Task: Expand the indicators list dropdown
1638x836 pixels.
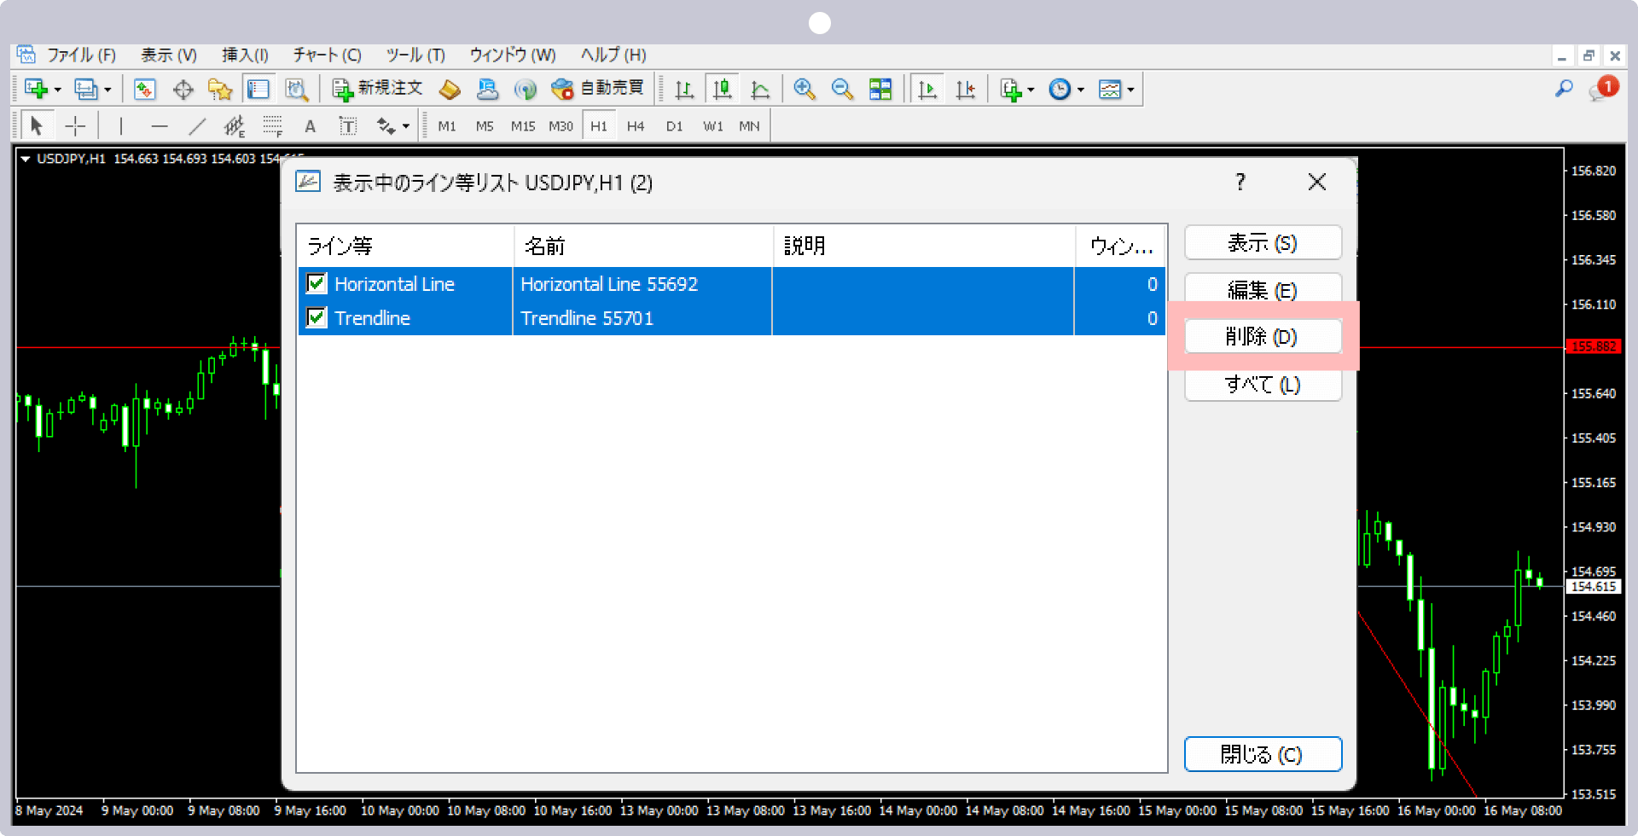Action: [x=1031, y=90]
